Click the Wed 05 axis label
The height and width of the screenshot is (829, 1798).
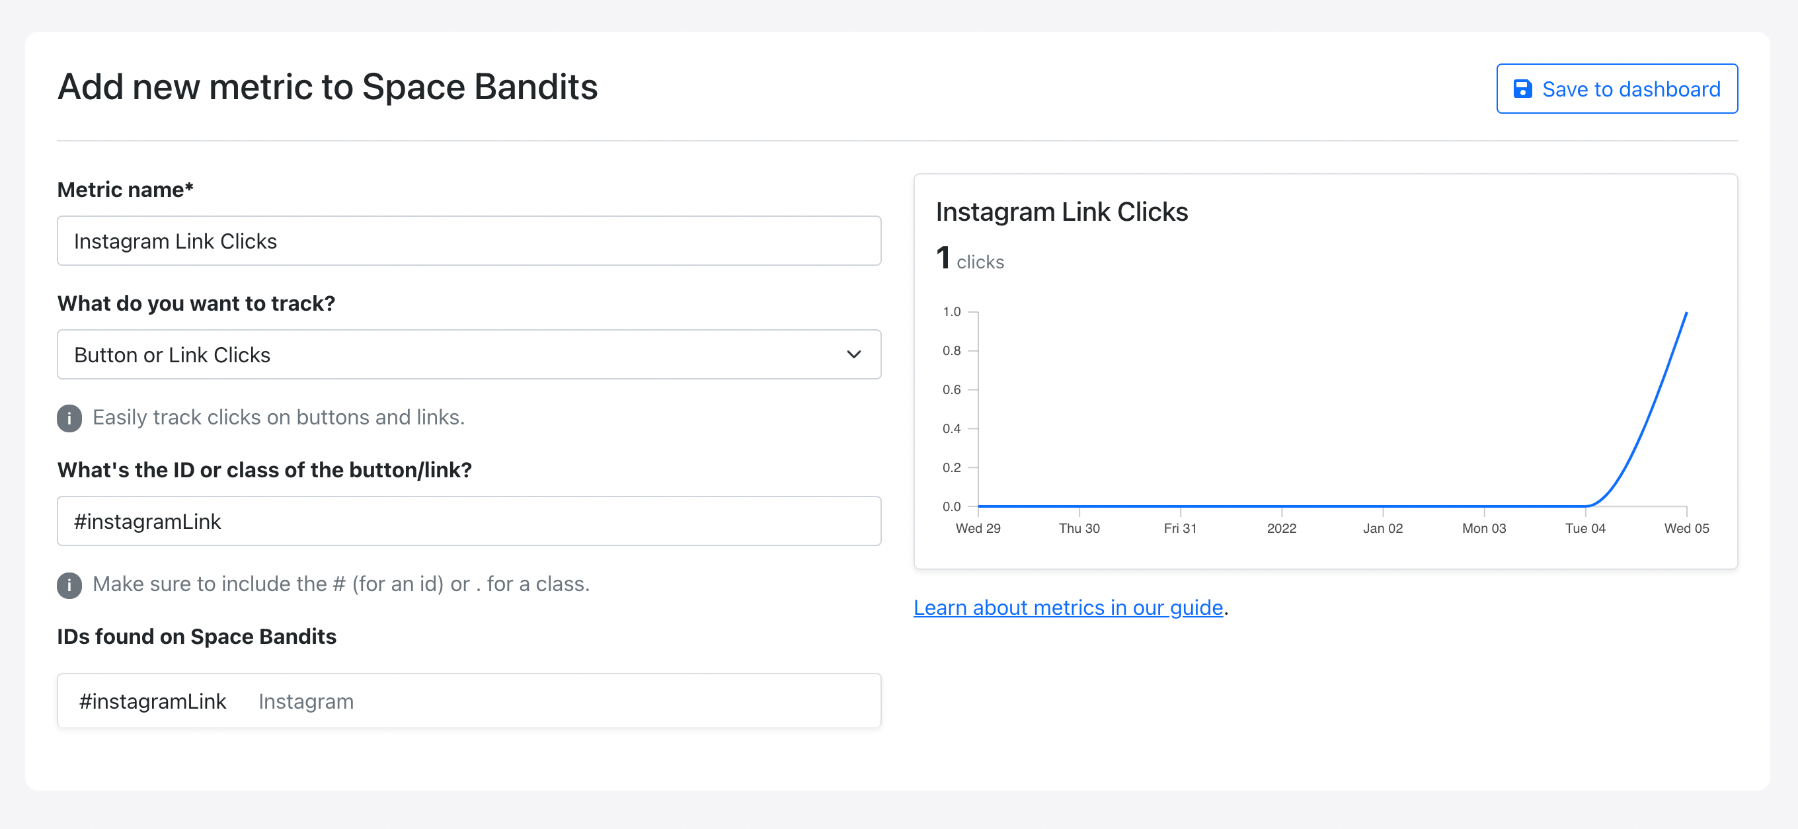pyautogui.click(x=1687, y=528)
